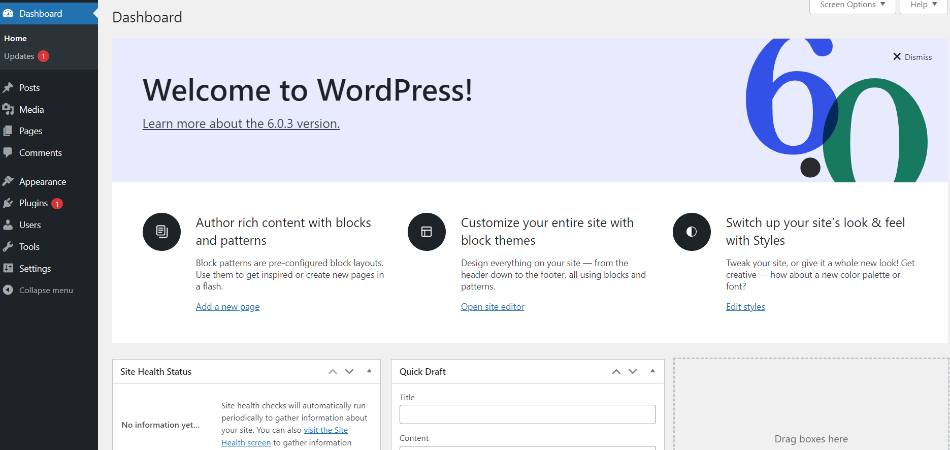Click the Pages icon in sidebar
This screenshot has height=450, width=950.
point(8,131)
